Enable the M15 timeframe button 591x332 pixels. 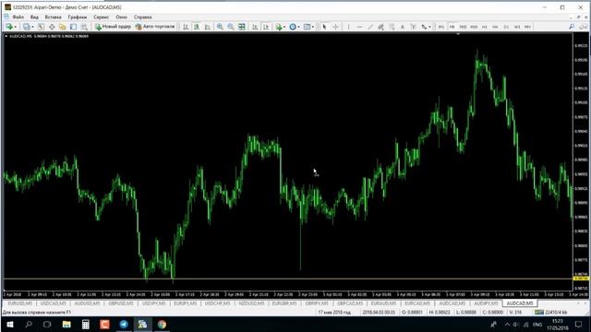click(x=463, y=27)
